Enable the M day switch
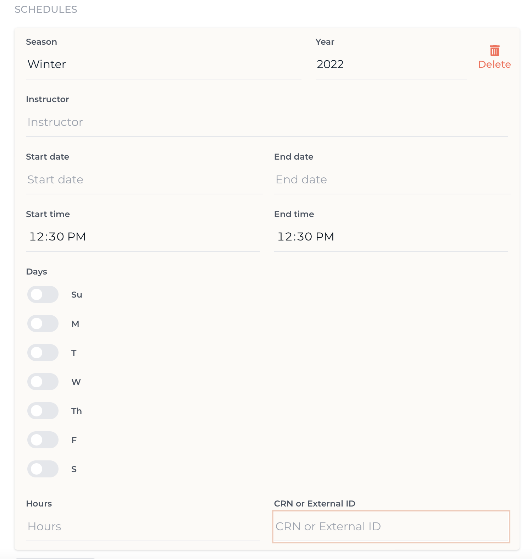This screenshot has height=559, width=532. coord(43,323)
